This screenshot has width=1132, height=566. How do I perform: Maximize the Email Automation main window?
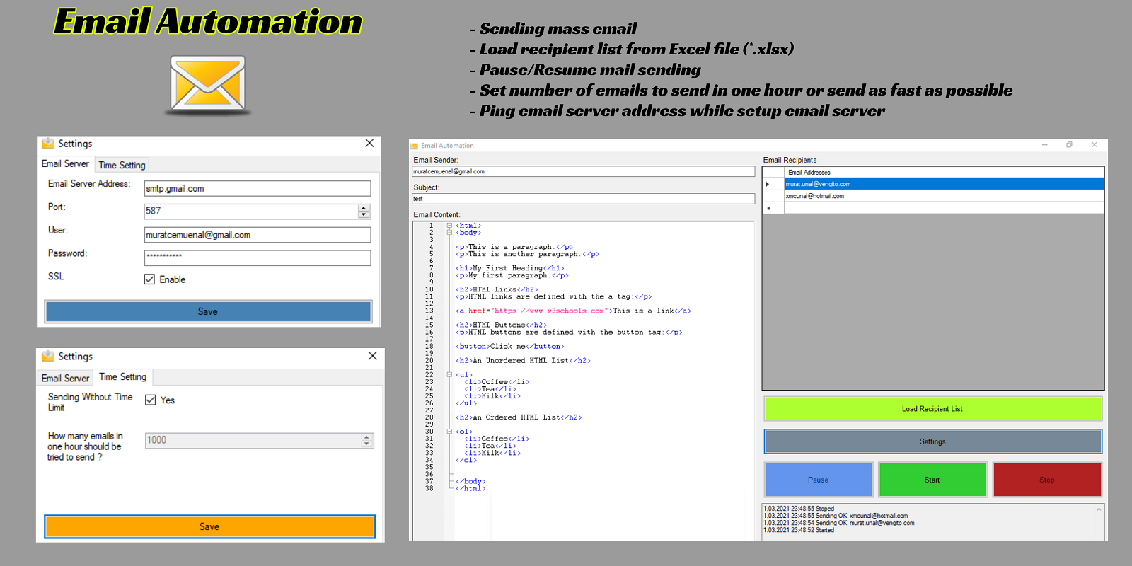1070,145
